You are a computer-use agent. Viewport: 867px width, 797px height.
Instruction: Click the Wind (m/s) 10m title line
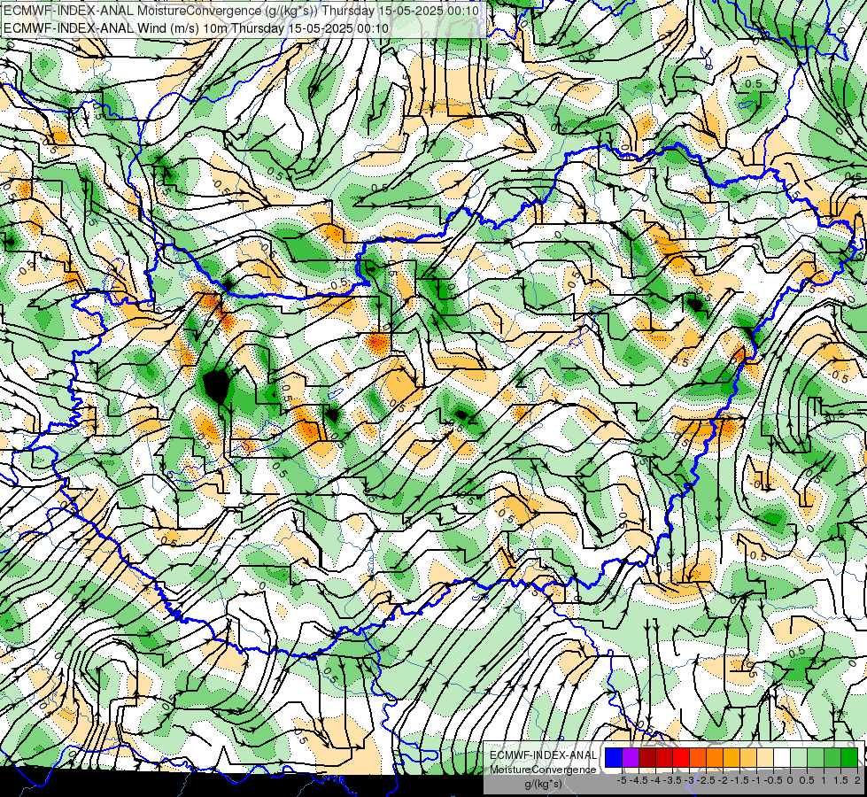click(x=196, y=28)
